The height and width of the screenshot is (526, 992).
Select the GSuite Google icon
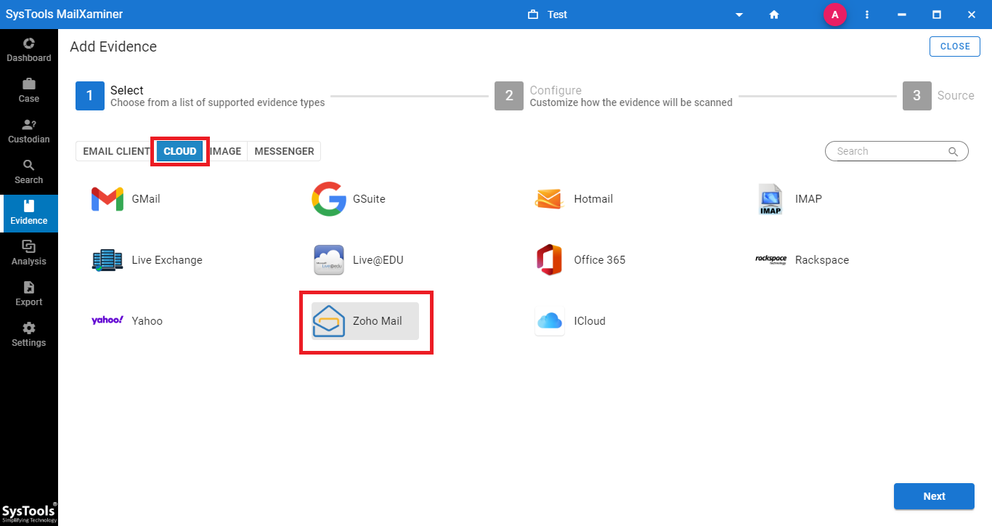point(329,199)
